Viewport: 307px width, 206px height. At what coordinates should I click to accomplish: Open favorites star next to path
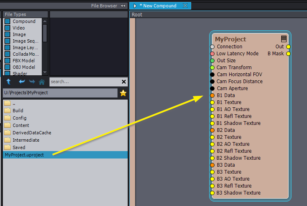pos(123,93)
